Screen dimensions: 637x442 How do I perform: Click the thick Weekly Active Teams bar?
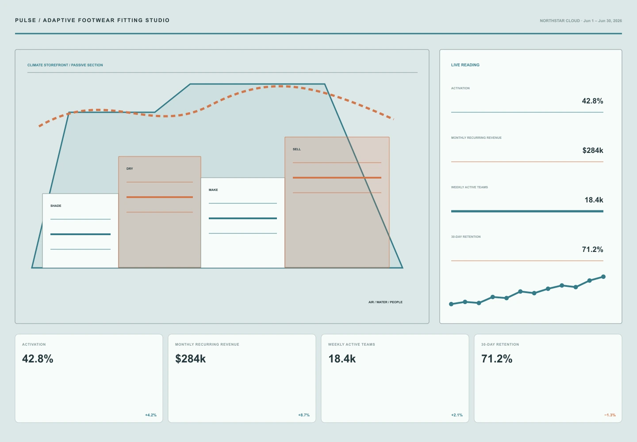pos(527,211)
